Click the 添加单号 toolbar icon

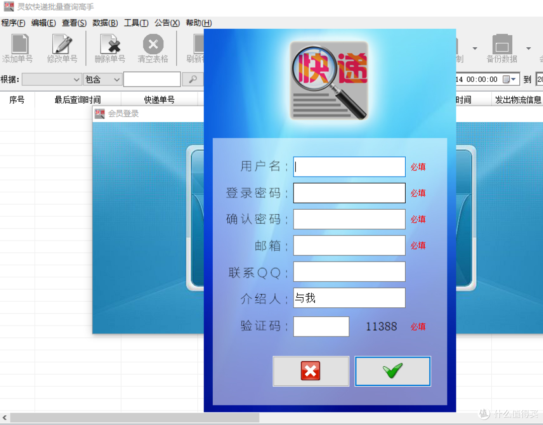pos(18,48)
